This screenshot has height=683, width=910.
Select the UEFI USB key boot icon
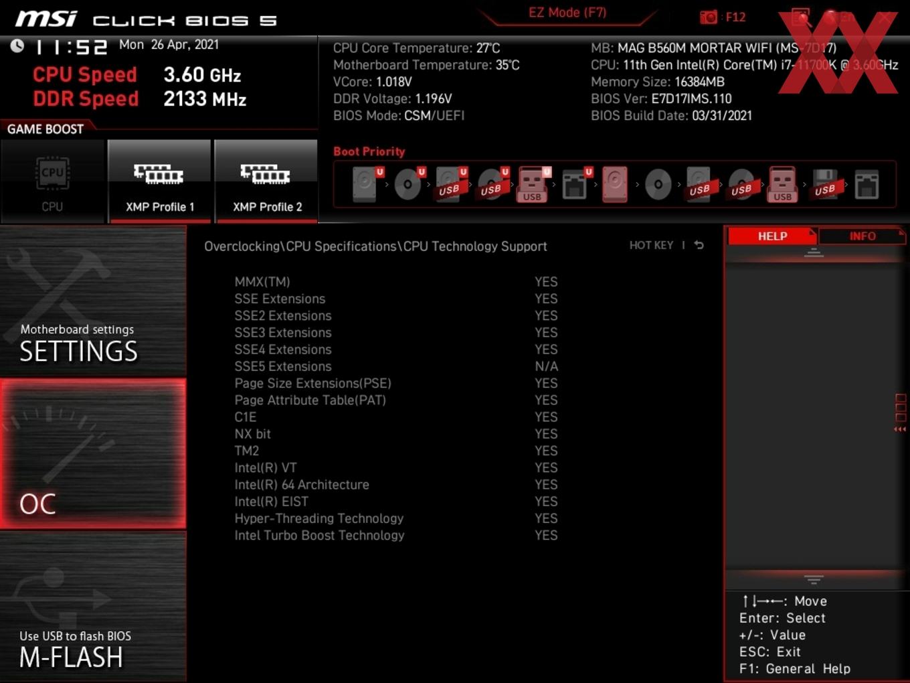(533, 184)
